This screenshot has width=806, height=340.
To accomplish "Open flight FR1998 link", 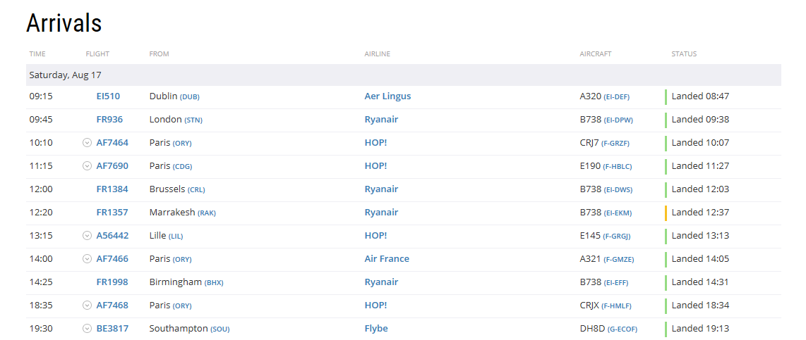I will [x=112, y=282].
